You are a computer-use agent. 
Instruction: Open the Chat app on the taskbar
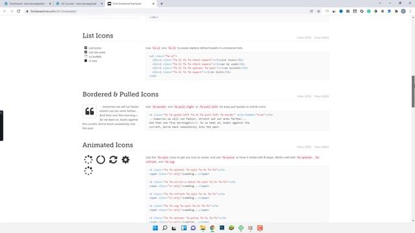(193, 228)
